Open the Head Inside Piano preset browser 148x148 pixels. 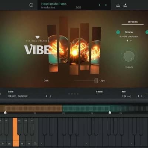point(54,4)
